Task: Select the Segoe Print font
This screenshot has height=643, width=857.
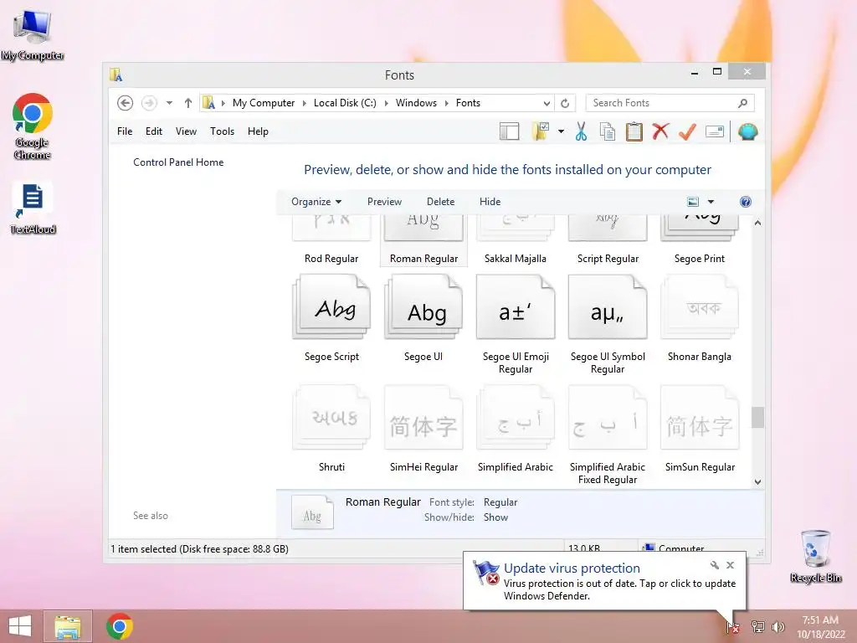Action: click(x=700, y=240)
